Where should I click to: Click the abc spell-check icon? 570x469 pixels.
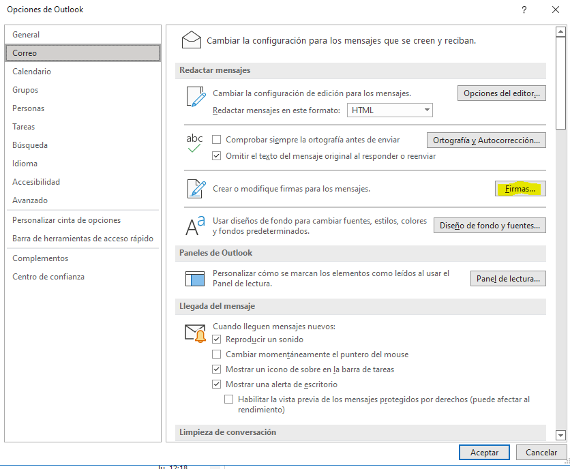[194, 142]
